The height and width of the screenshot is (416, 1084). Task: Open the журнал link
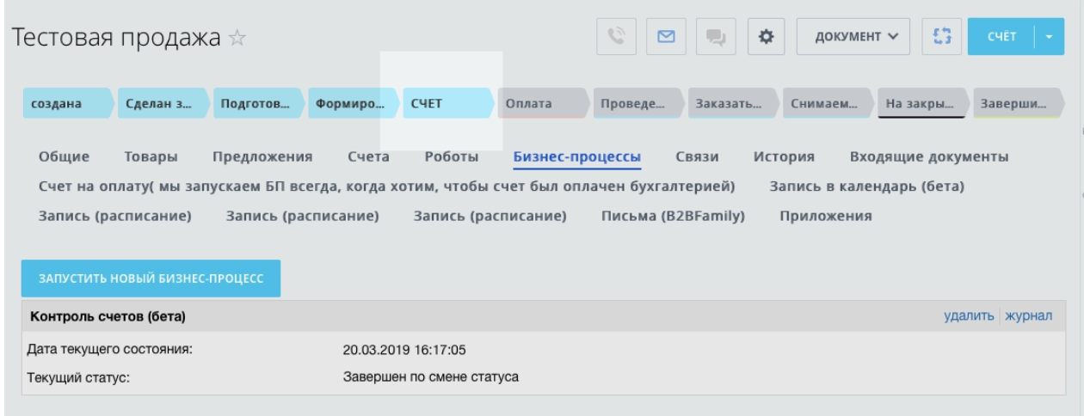tap(1028, 316)
